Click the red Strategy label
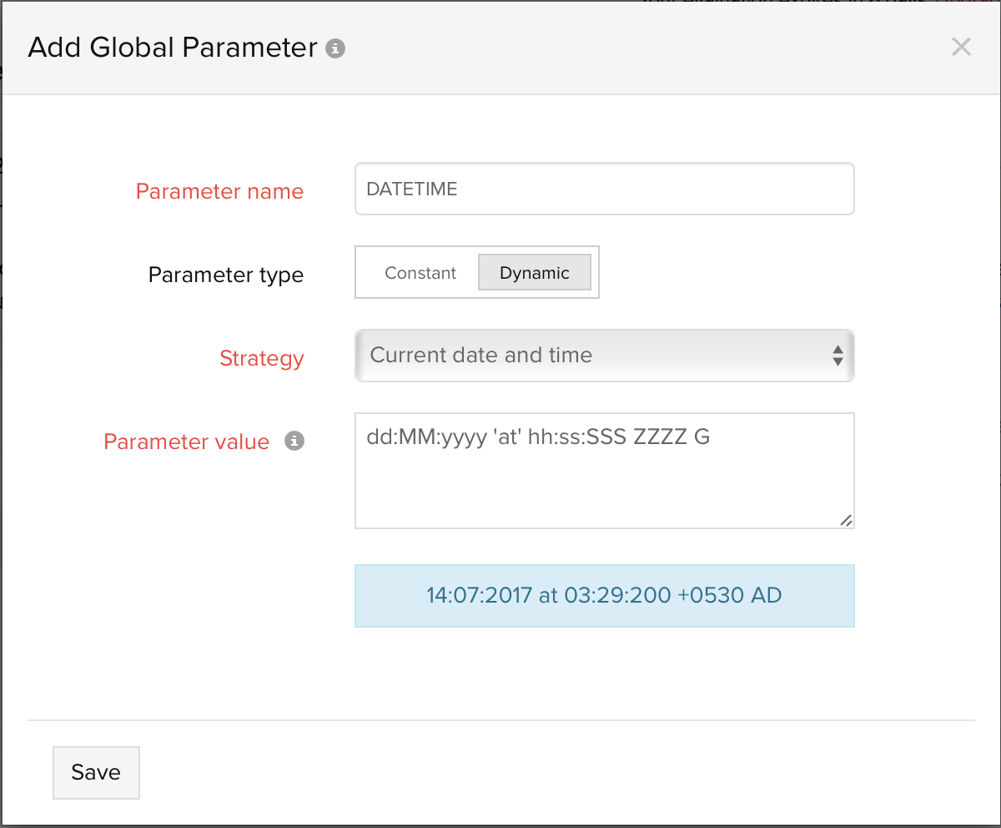Viewport: 1001px width, 828px height. pyautogui.click(x=261, y=358)
